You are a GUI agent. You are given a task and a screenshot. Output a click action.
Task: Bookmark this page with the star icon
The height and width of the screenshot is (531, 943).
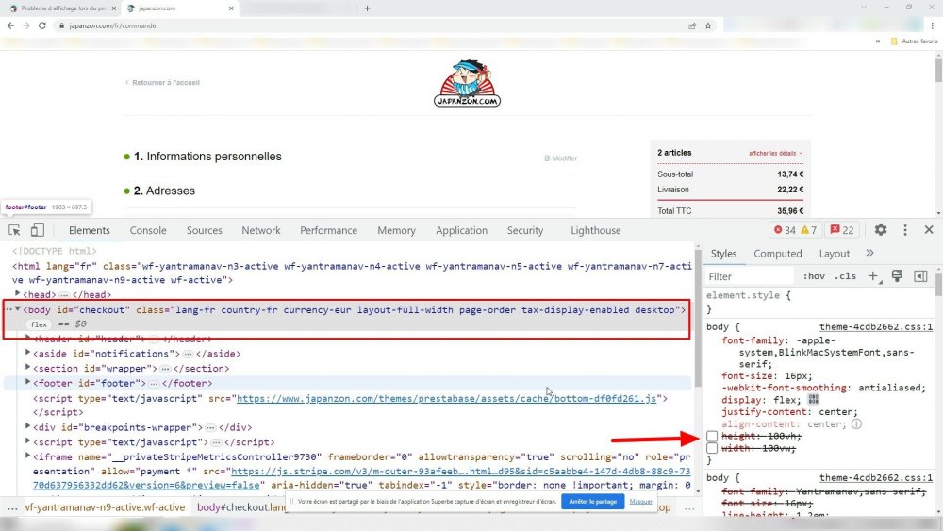(x=708, y=25)
